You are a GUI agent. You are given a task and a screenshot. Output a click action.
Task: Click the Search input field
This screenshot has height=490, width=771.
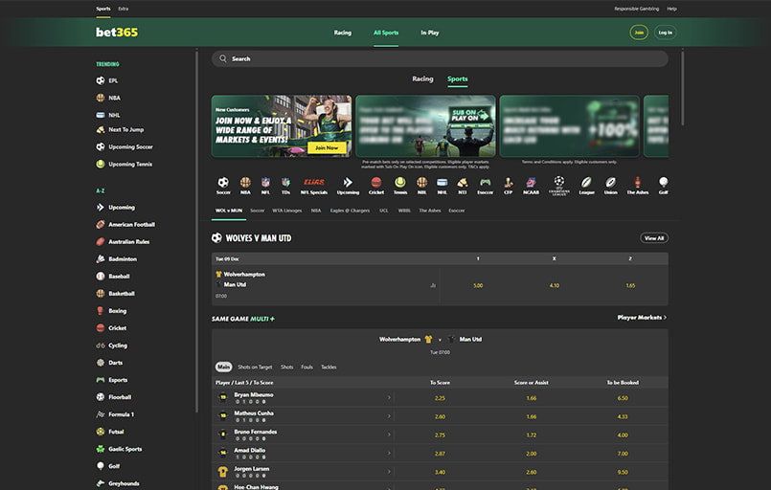click(440, 58)
